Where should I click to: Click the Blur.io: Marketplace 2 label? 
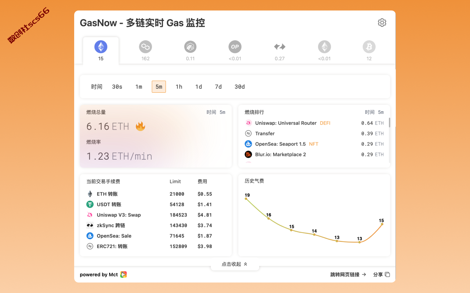tap(281, 155)
